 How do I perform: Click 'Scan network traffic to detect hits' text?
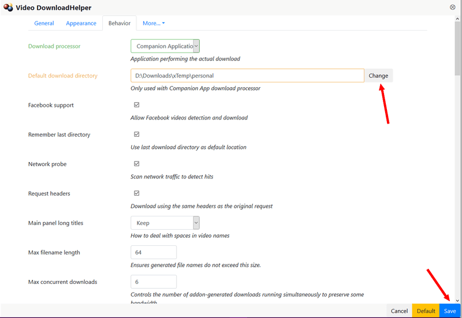(172, 177)
